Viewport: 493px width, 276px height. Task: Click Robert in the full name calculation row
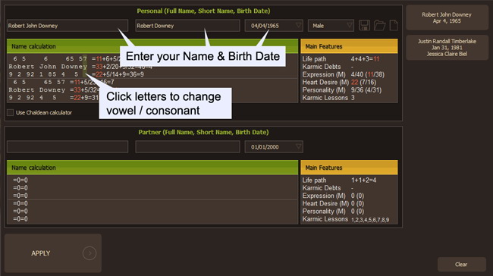(21, 67)
